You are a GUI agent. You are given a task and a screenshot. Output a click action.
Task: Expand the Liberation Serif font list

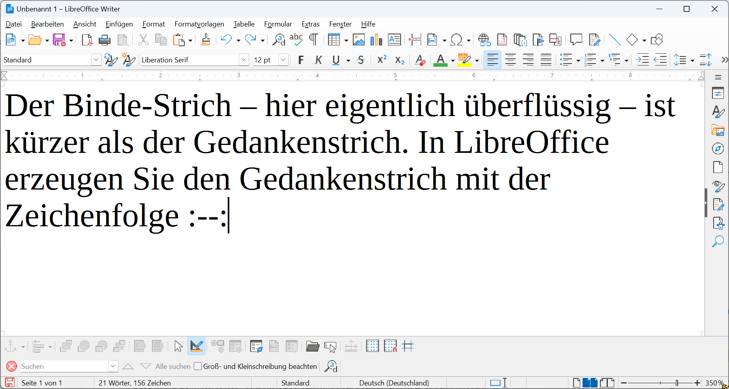[x=244, y=60]
